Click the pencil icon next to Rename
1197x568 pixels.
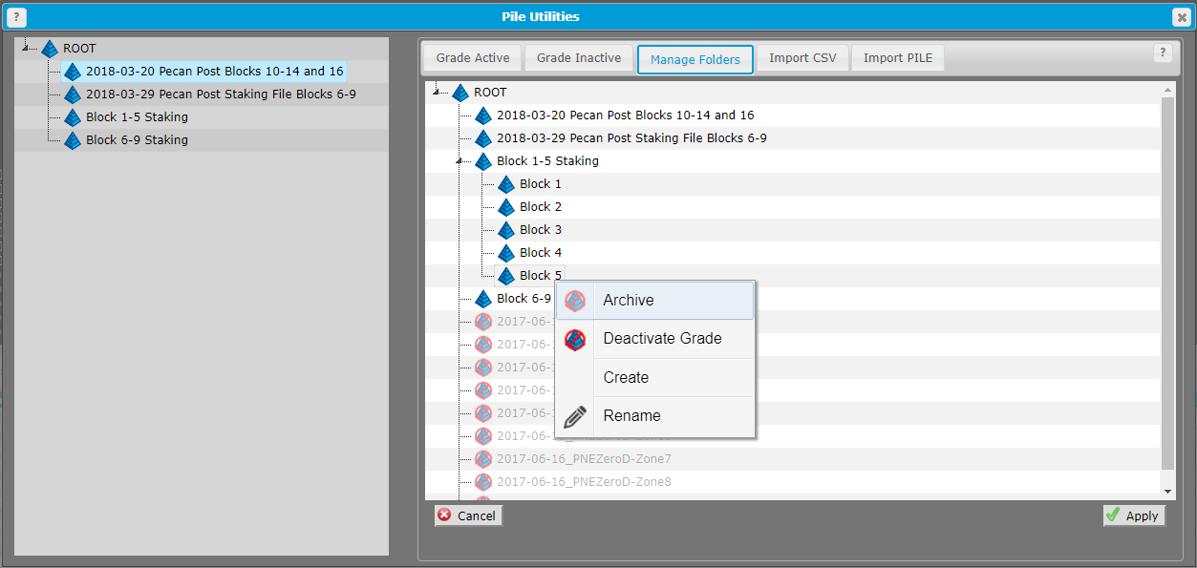pyautogui.click(x=574, y=415)
